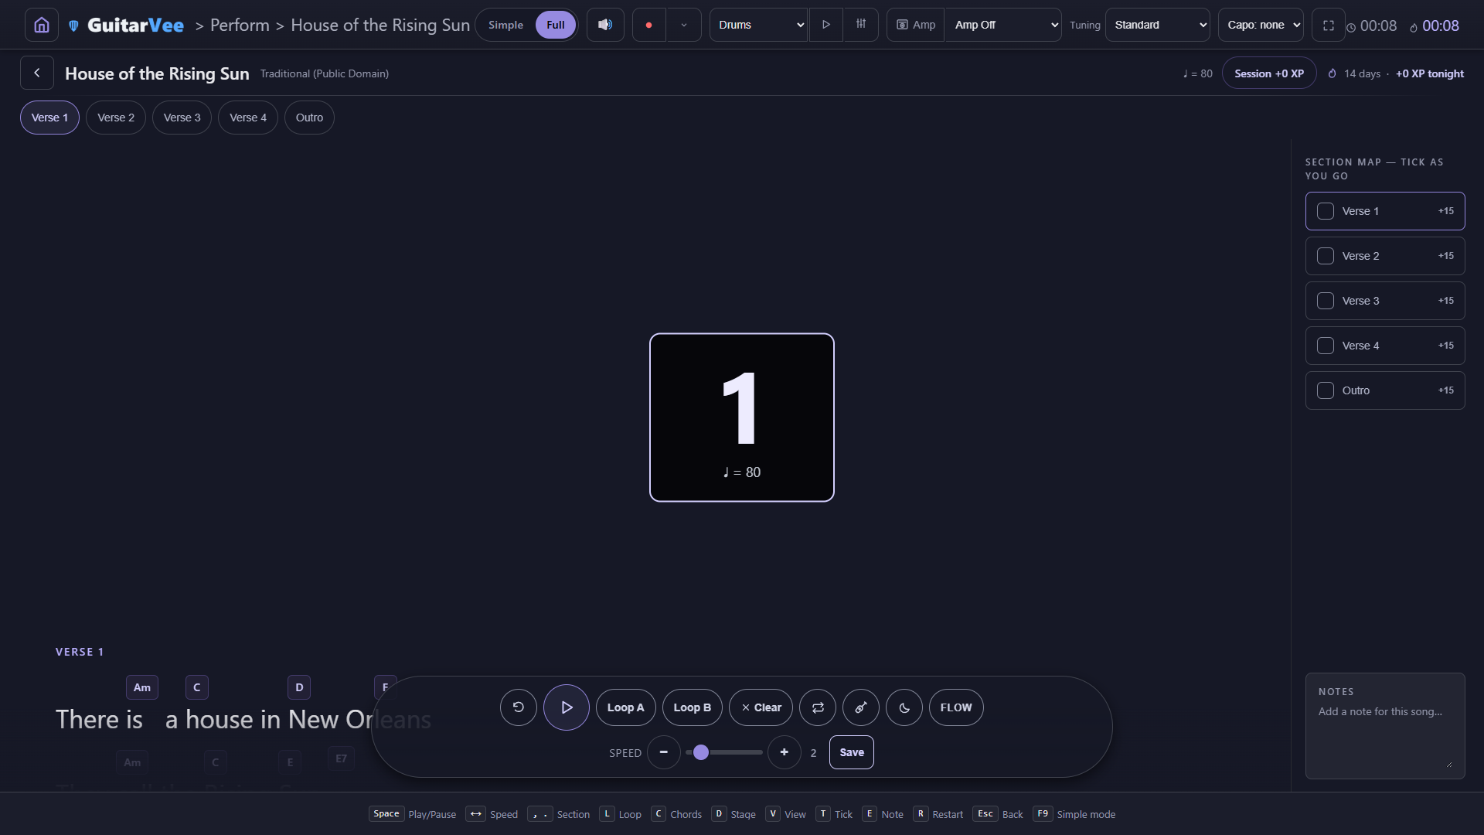Select the Full mode toggle
The image size is (1484, 835).
pos(556,25)
